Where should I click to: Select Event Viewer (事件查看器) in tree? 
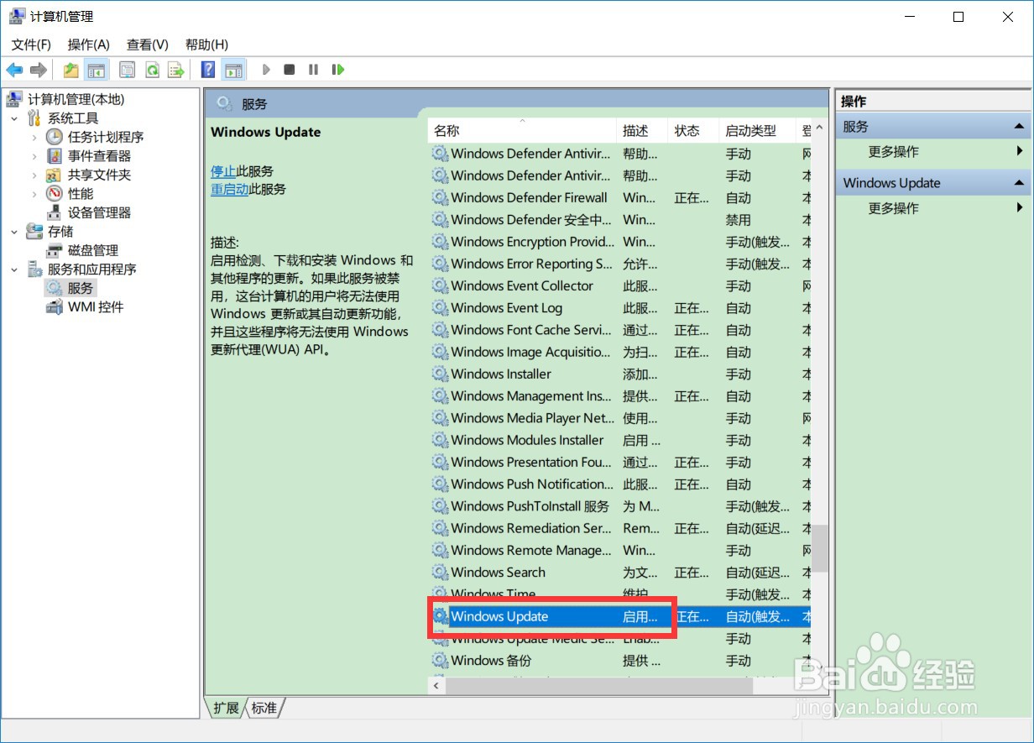pos(99,156)
